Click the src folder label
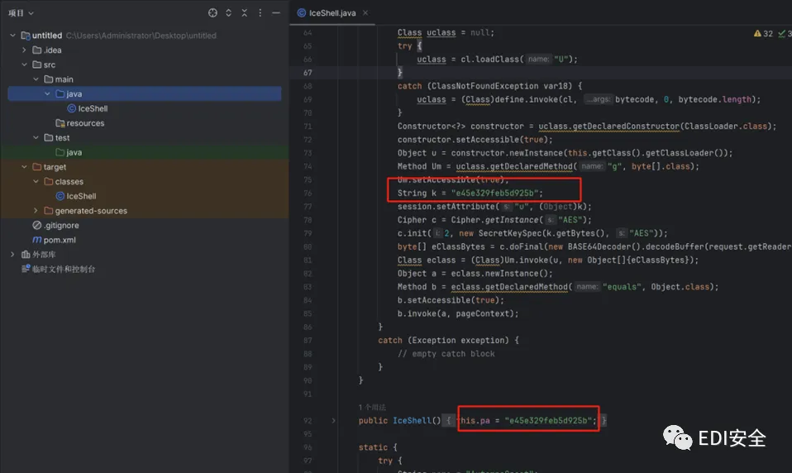This screenshot has height=473, width=792. [x=50, y=64]
